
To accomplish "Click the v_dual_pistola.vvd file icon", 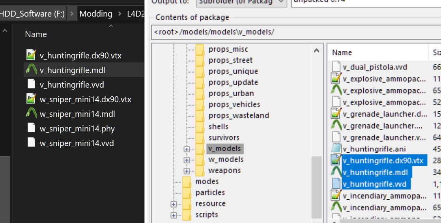I will (336, 67).
